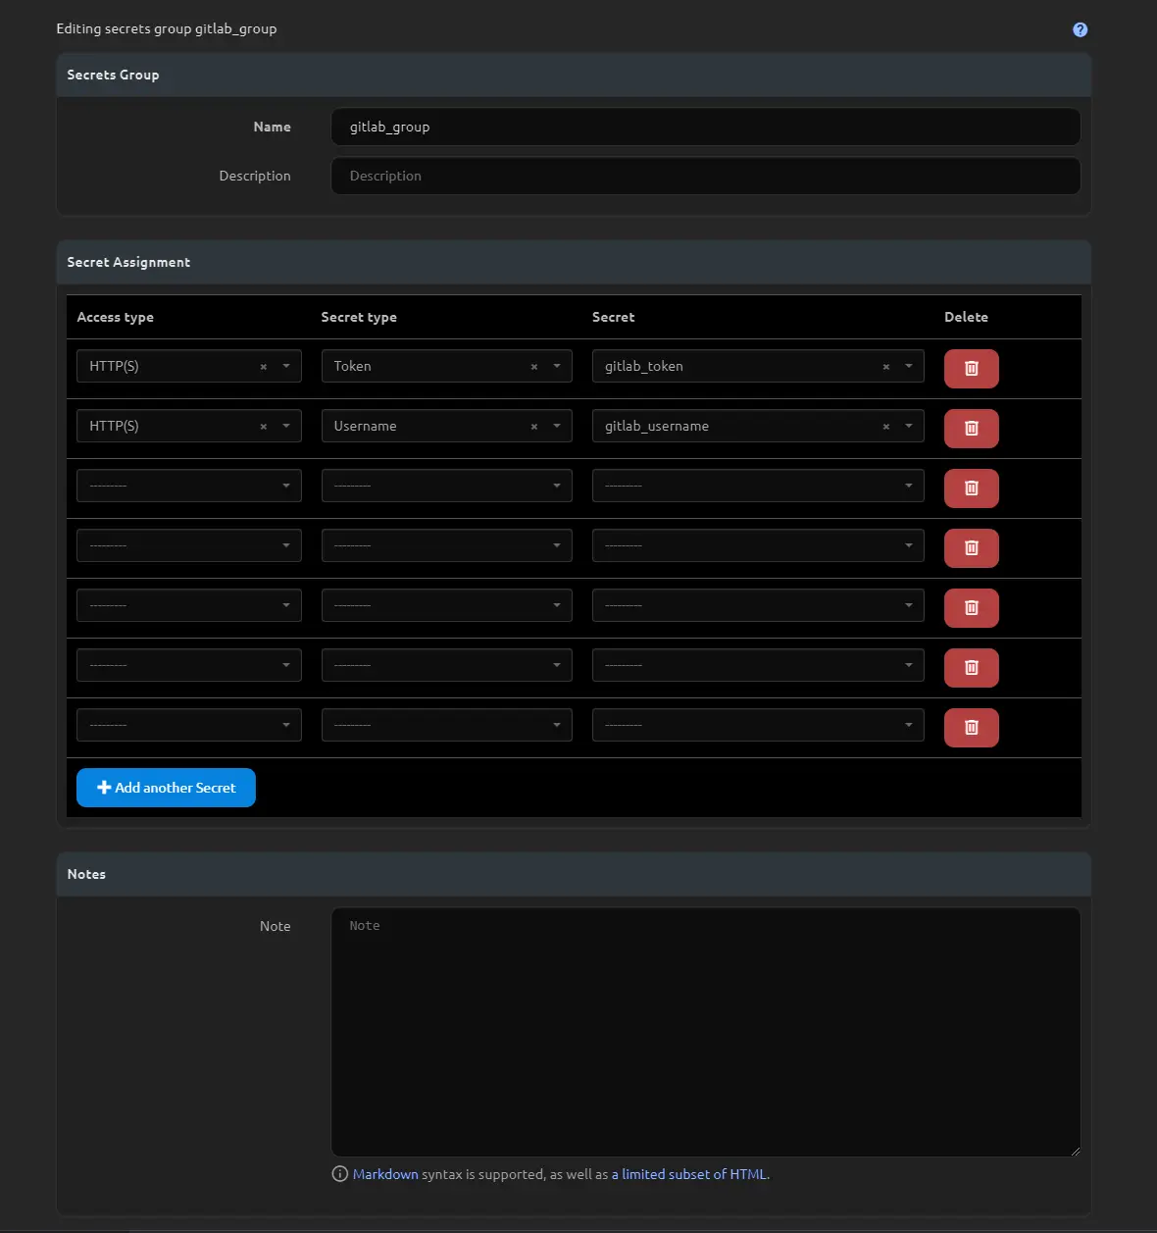Open first row HTTP(S) access type dropdown
1157x1233 pixels.
(x=285, y=366)
